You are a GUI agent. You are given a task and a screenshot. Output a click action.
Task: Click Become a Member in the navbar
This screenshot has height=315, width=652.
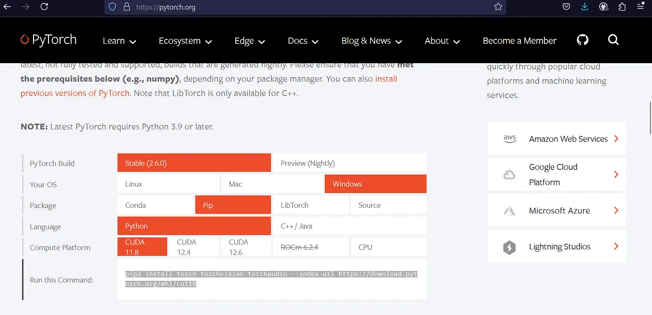point(519,41)
